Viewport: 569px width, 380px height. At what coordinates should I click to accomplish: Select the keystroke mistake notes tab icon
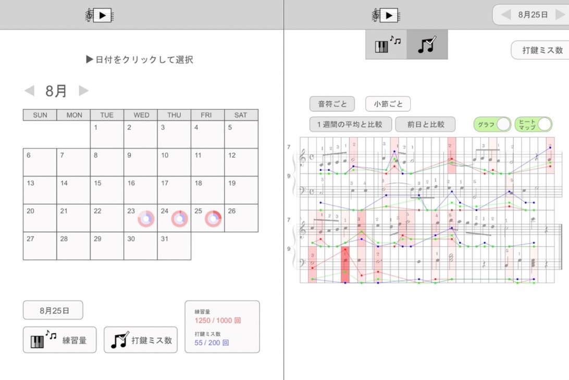point(427,45)
